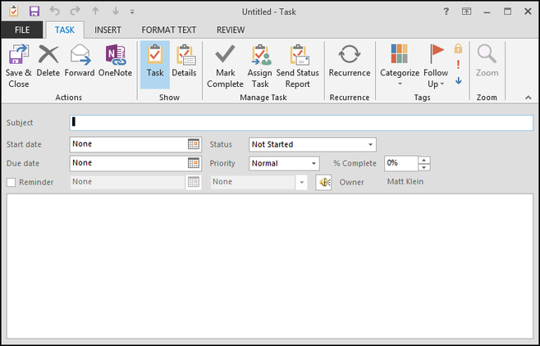Save the task with floppy disk icon
540x346 pixels.
(34, 11)
